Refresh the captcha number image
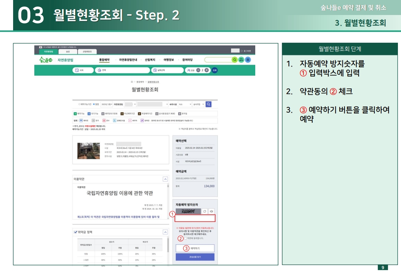401x277 pixels. (x=205, y=212)
